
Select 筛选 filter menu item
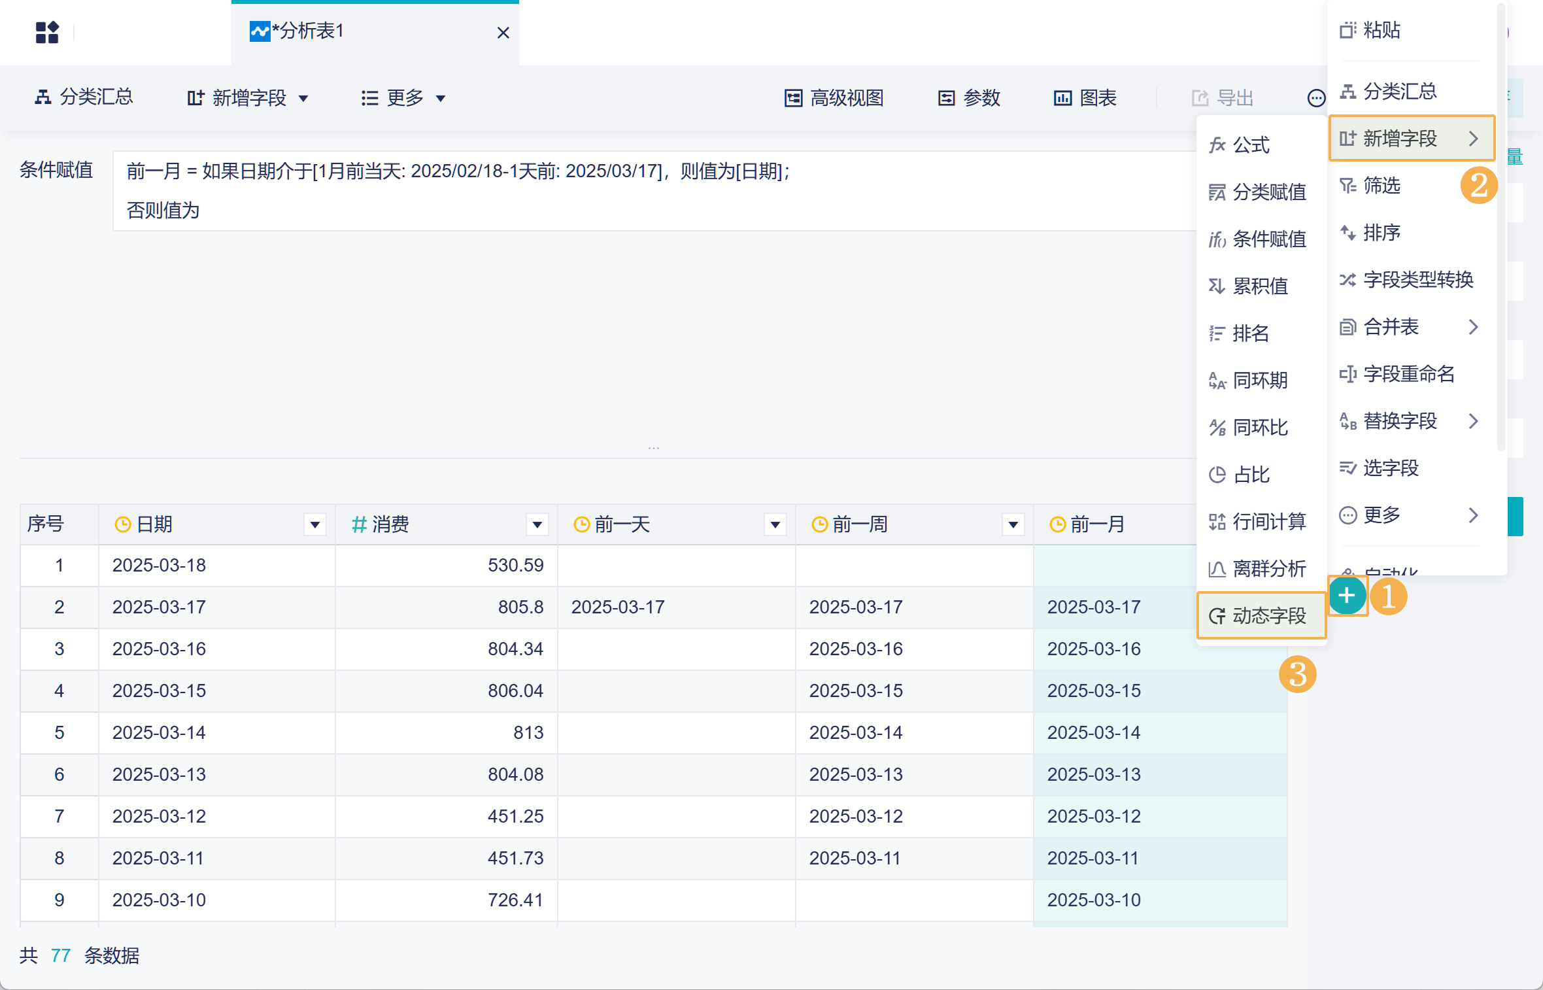click(x=1381, y=186)
